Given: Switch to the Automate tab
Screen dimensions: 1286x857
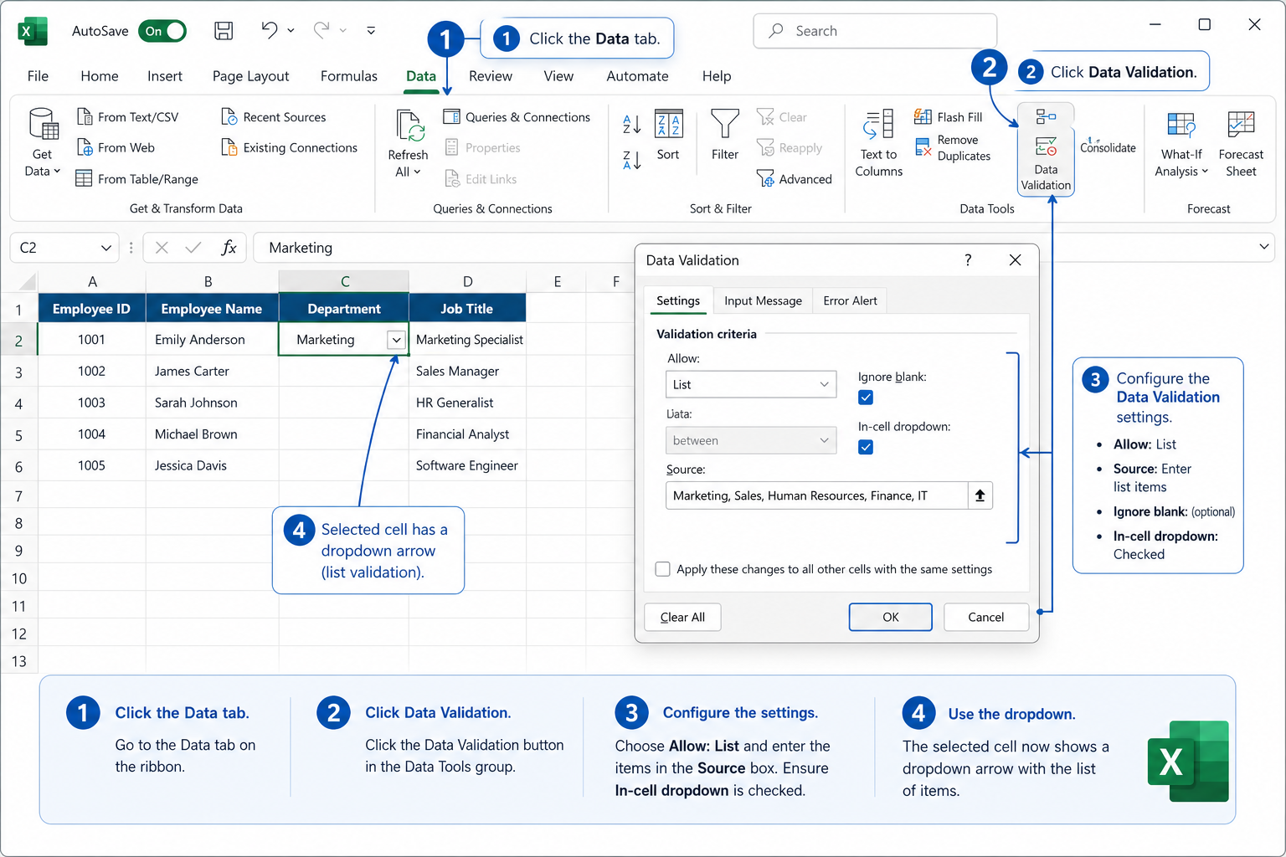Looking at the screenshot, I should point(637,76).
